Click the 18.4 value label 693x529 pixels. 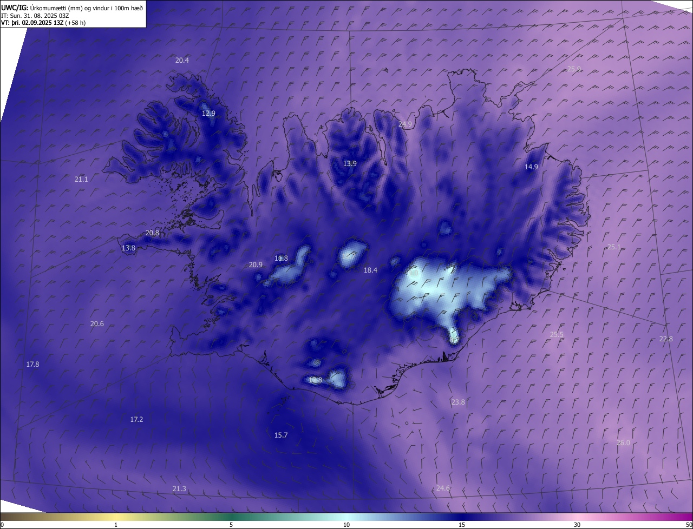click(370, 270)
